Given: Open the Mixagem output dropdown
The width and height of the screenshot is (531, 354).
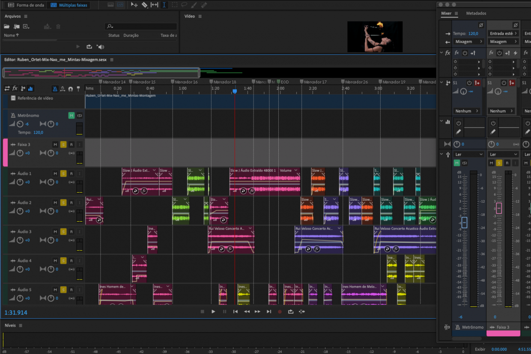Looking at the screenshot, I should 468,42.
